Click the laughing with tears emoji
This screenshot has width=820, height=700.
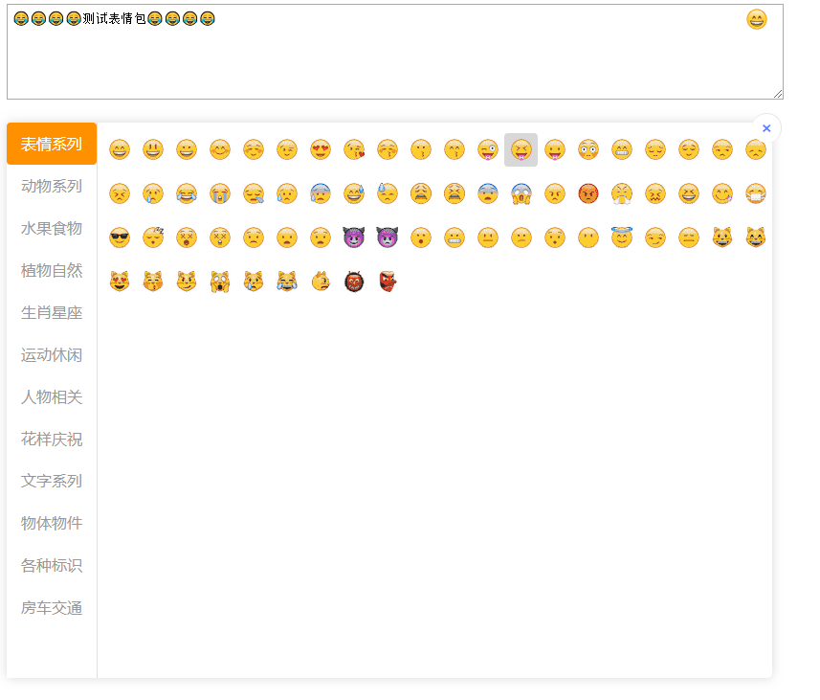187,193
